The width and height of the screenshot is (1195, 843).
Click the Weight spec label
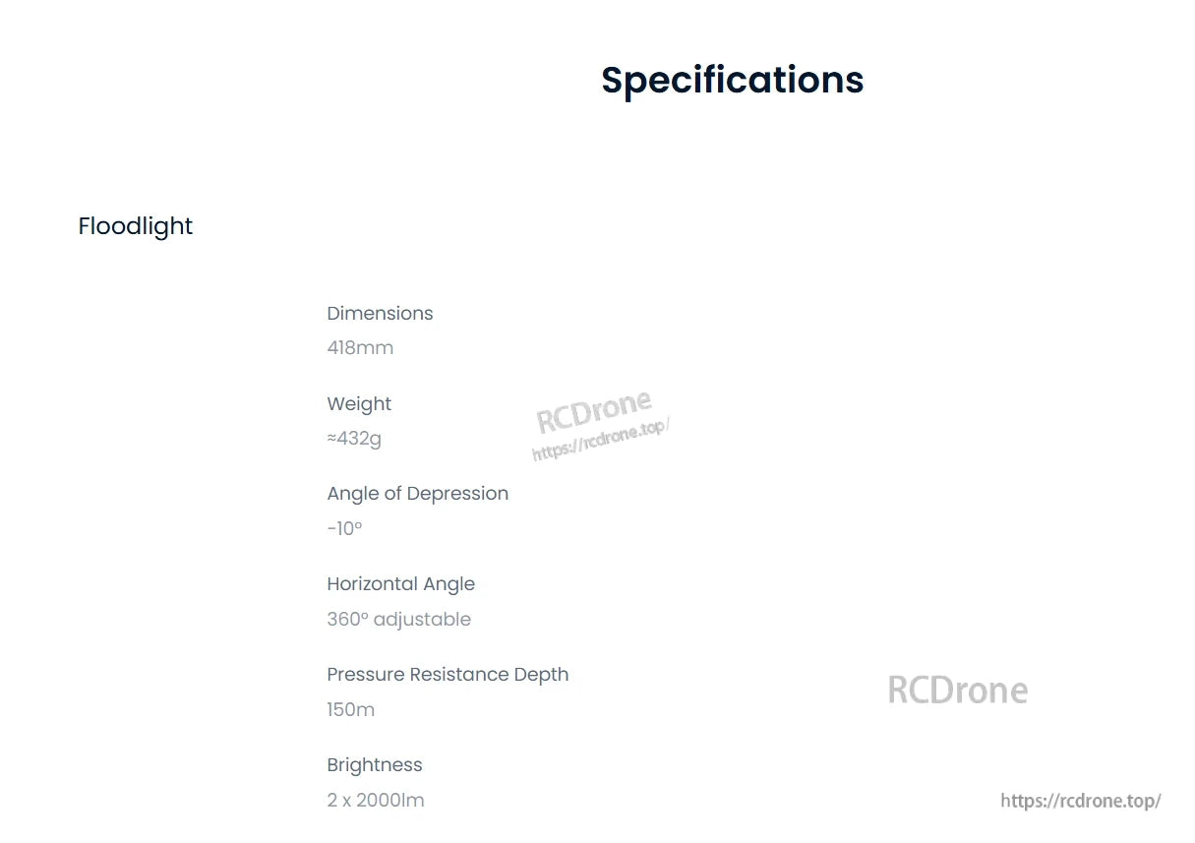(359, 404)
